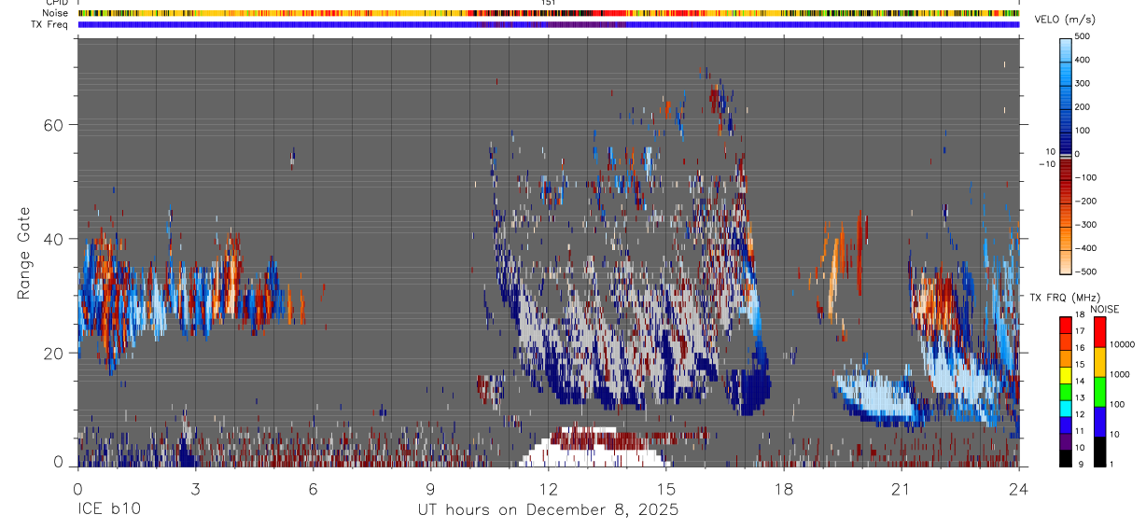
Task: Click noise scale value 1000
Action: click(x=1119, y=374)
